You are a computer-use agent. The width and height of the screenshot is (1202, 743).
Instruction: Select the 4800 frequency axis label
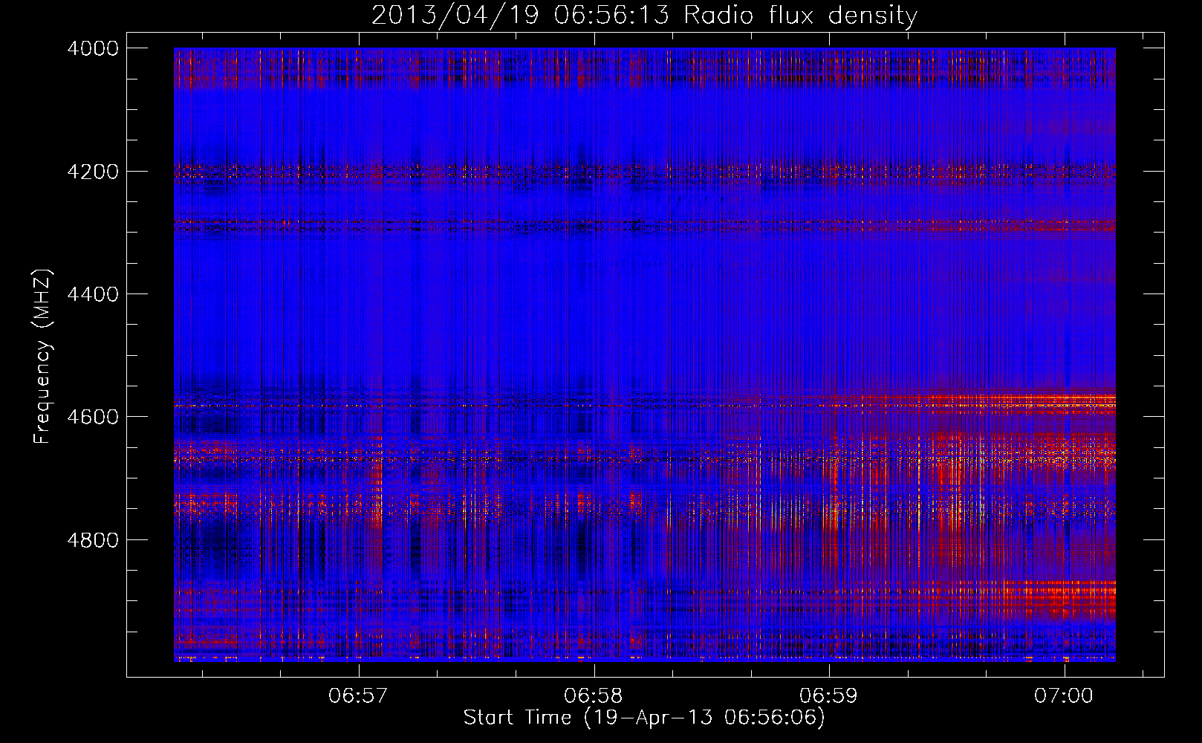point(93,540)
